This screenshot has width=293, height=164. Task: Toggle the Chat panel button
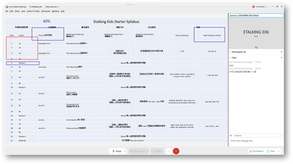tap(271, 151)
